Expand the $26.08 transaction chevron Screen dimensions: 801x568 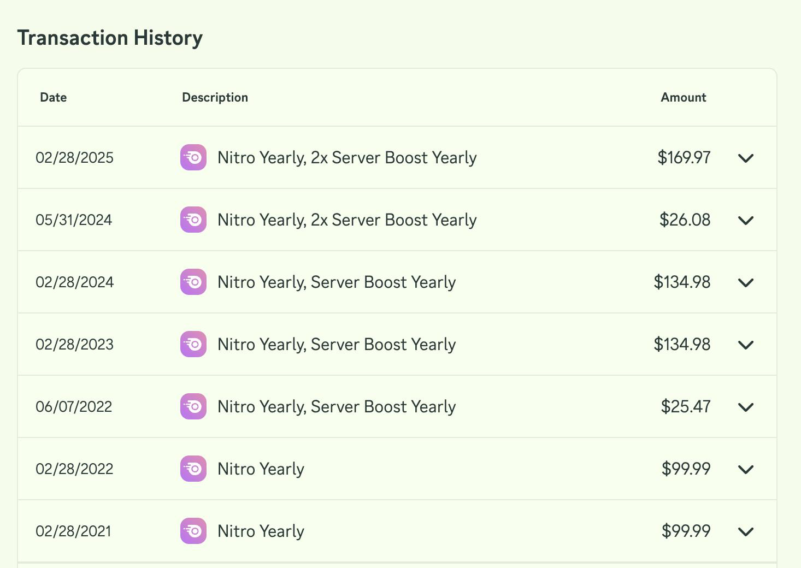pos(746,220)
